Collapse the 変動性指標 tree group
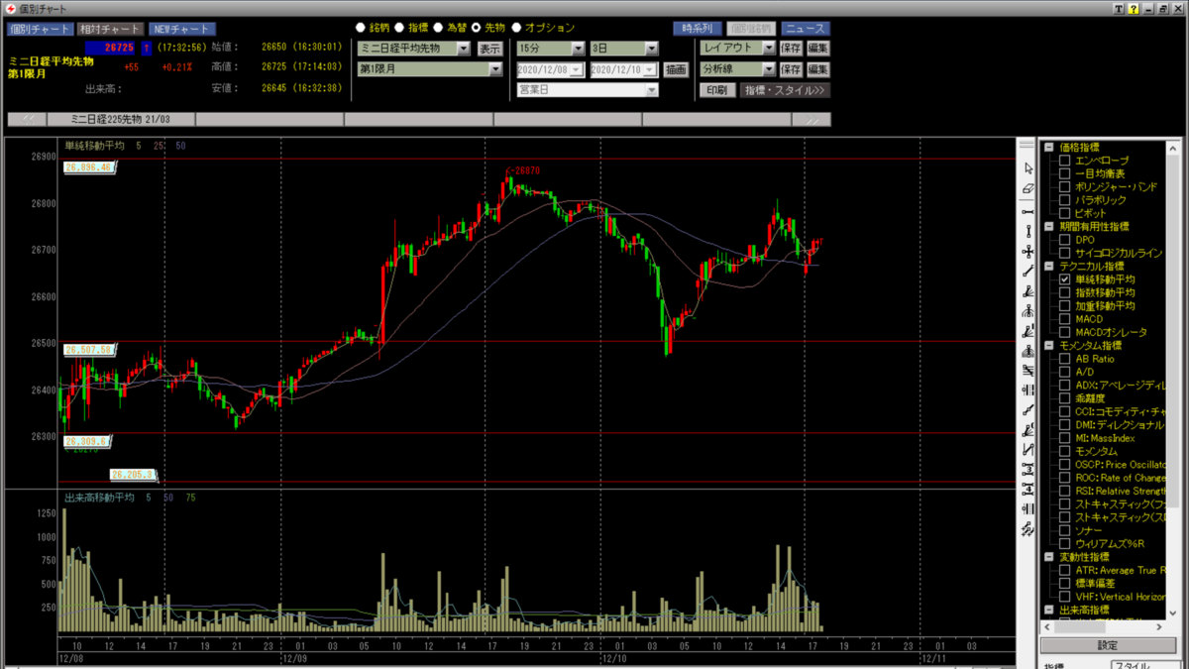The image size is (1189, 669). [1049, 557]
